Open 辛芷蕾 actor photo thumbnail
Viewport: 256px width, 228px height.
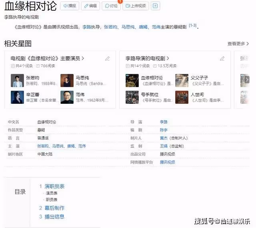coord(17,97)
